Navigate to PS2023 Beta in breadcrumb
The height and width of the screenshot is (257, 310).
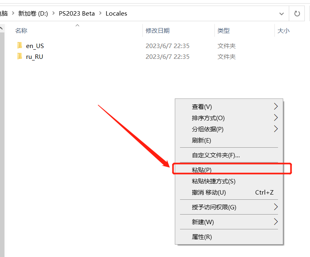tap(77, 13)
